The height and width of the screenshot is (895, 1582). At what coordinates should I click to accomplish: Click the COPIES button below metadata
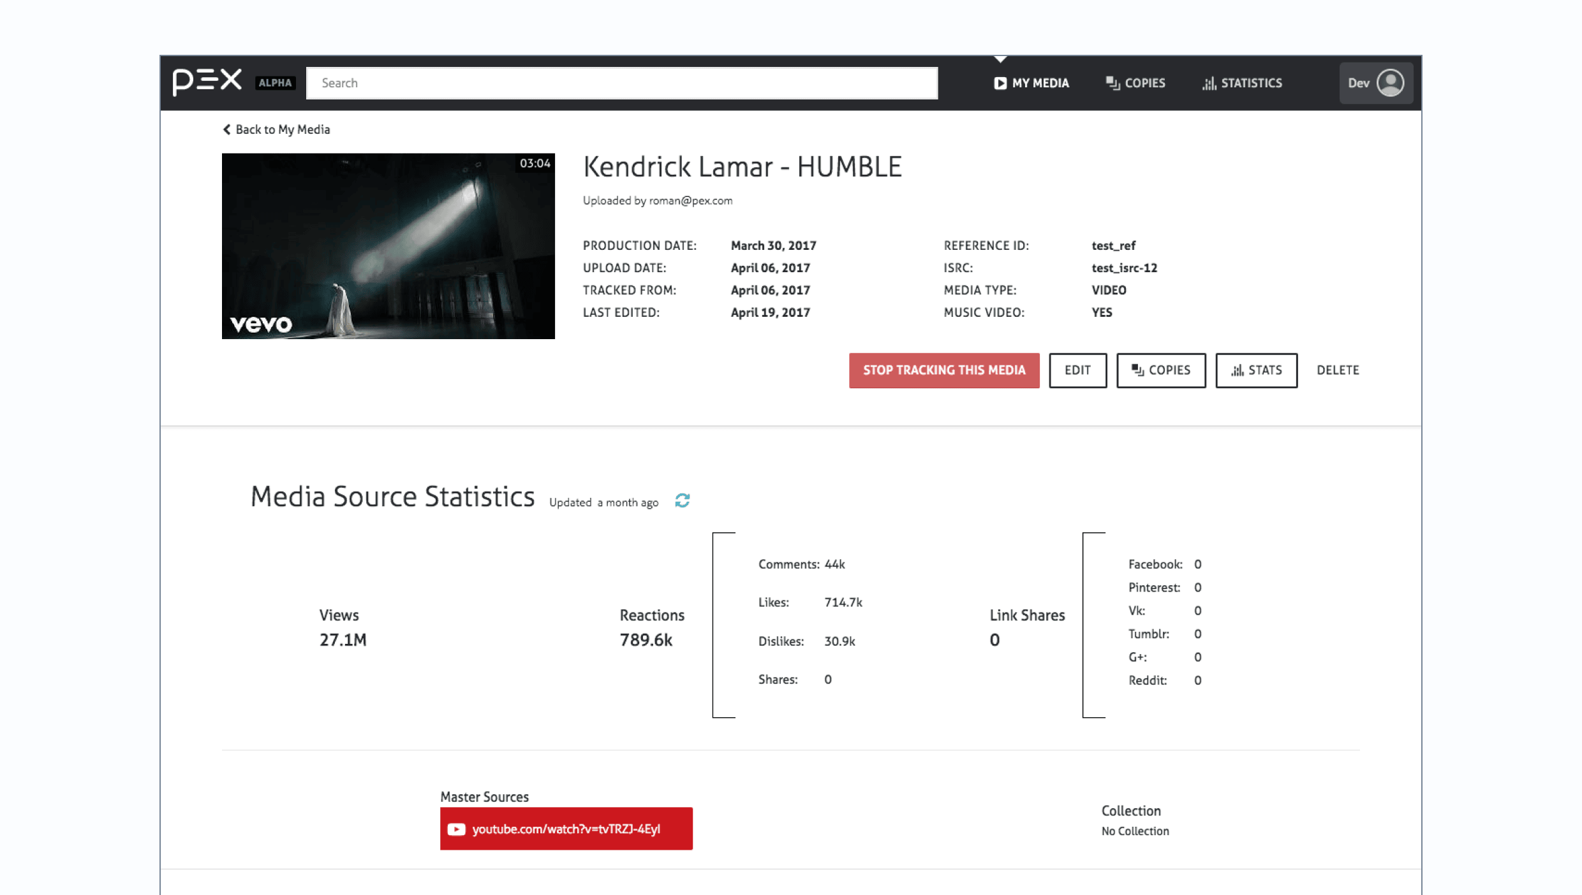[1161, 370]
